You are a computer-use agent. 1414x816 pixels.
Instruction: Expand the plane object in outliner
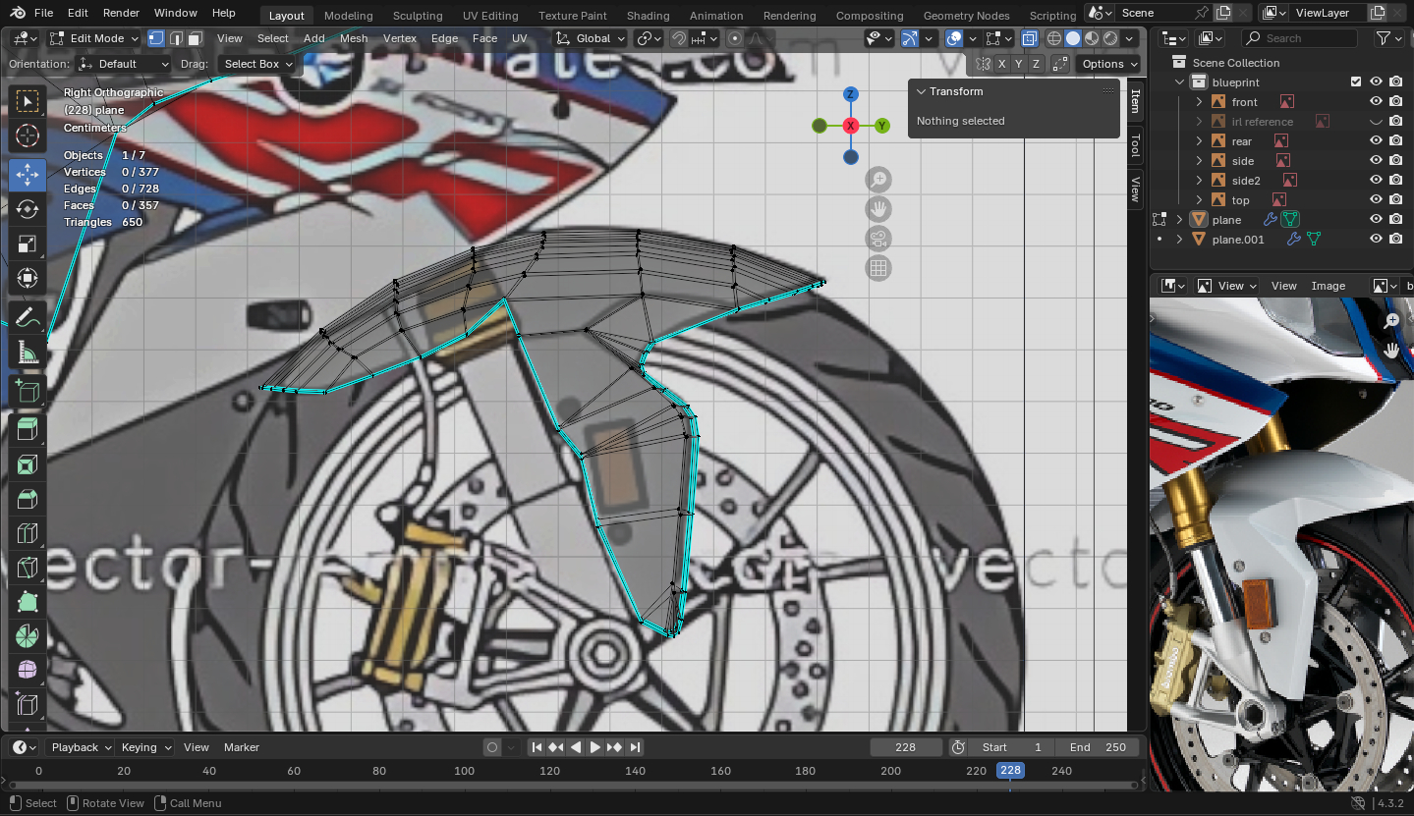[1179, 220]
